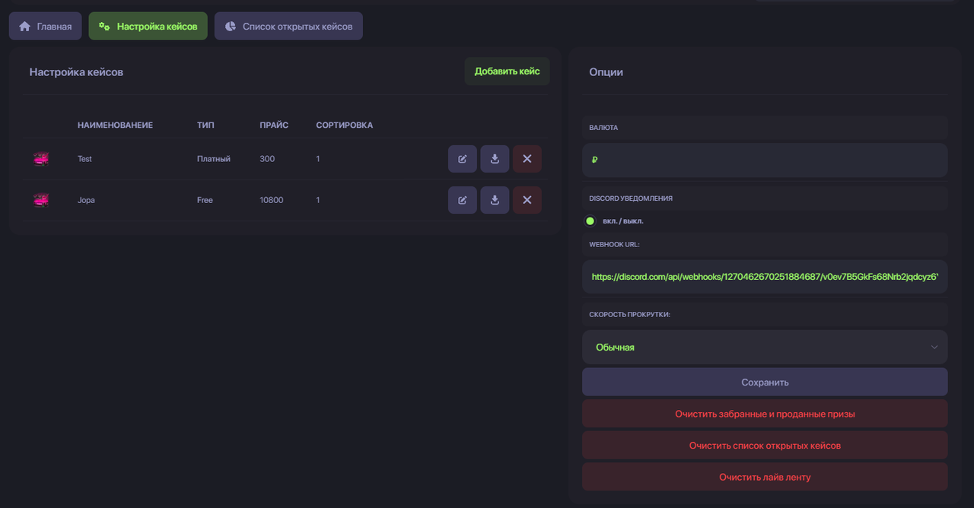Click the СКОРОСТЬ ПРОКРУТКИ: field label

tap(629, 315)
